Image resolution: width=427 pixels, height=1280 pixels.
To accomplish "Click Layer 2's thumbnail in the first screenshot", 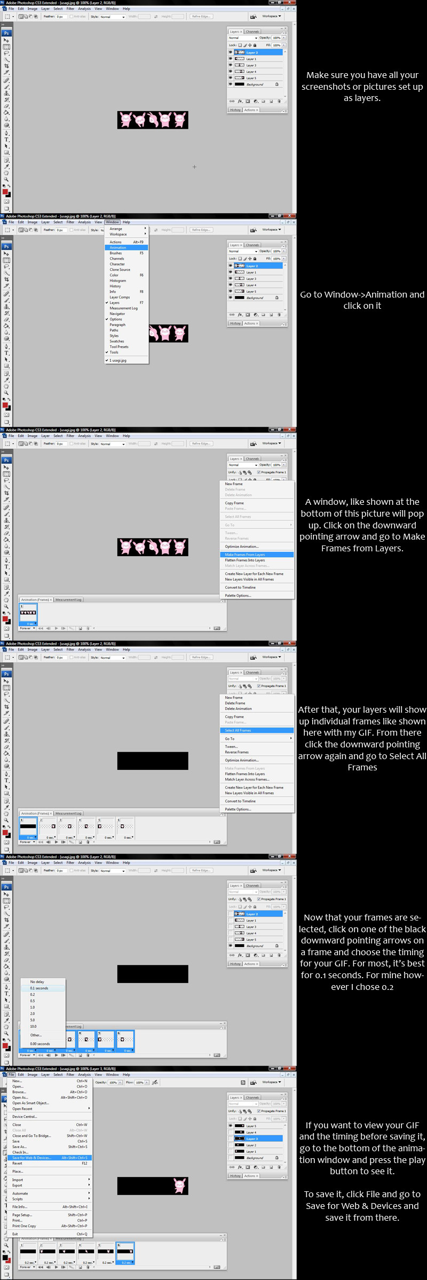I will pos(240,52).
